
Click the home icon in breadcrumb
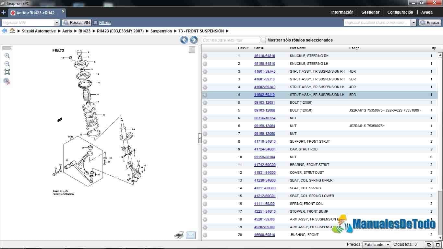(x=12, y=31)
